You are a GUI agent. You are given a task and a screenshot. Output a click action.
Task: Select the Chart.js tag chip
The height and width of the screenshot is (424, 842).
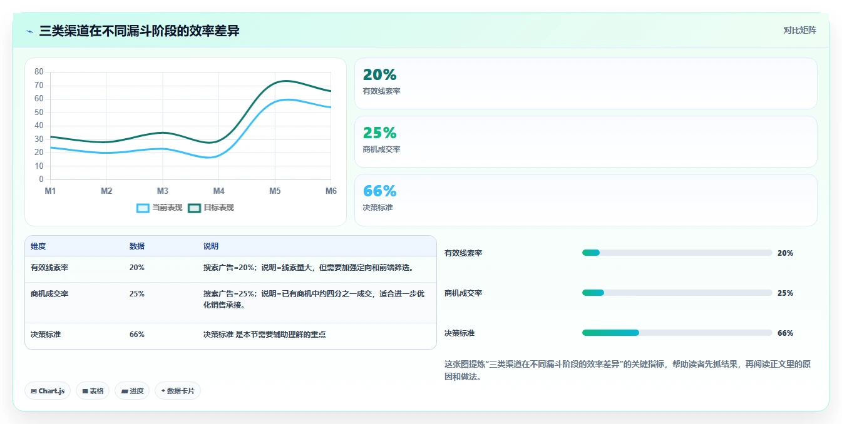(48, 391)
